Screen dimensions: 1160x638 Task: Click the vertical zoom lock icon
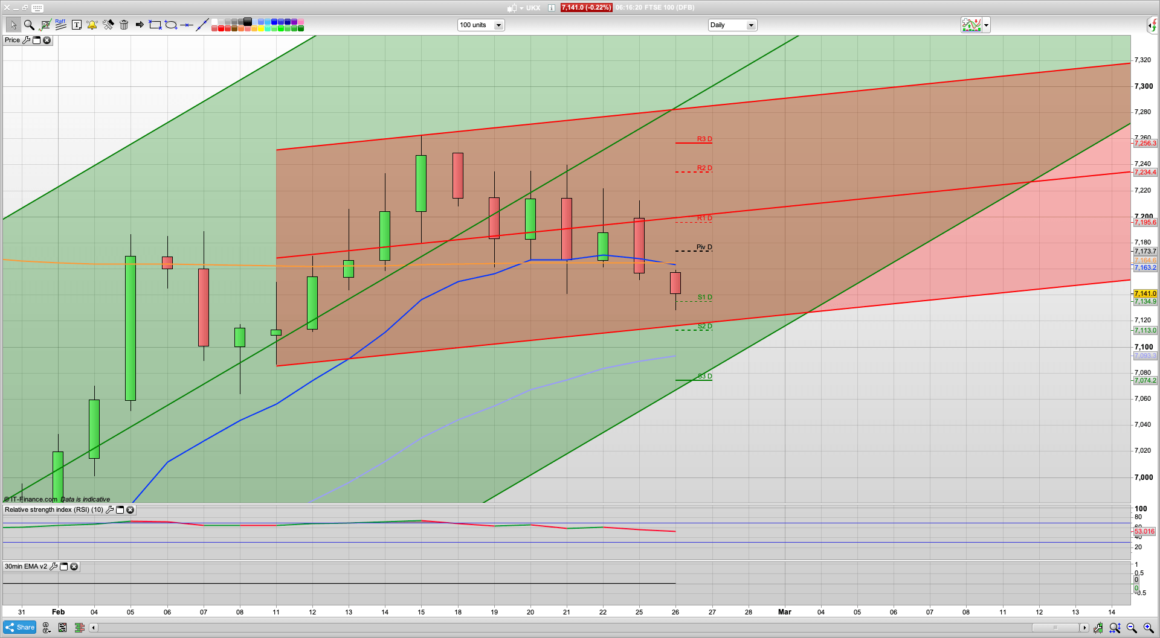pyautogui.click(x=1098, y=628)
